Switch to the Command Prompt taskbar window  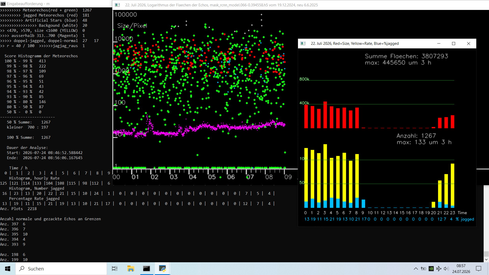point(146,269)
